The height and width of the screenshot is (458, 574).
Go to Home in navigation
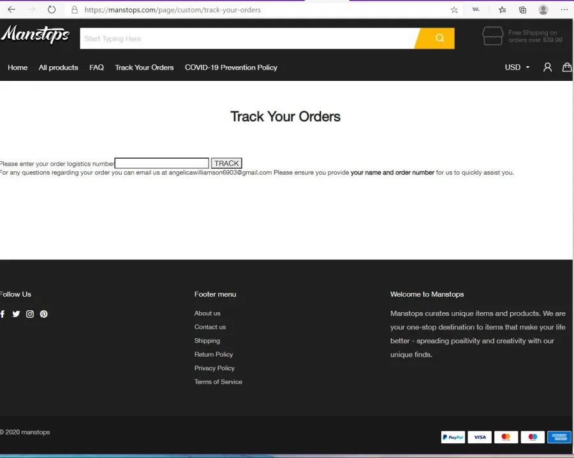(x=18, y=68)
